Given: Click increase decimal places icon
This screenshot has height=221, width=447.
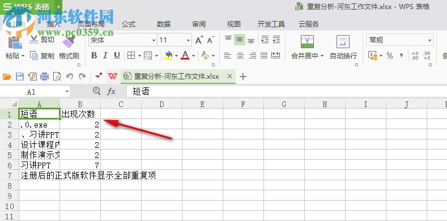Looking at the screenshot, I should click(415, 56).
